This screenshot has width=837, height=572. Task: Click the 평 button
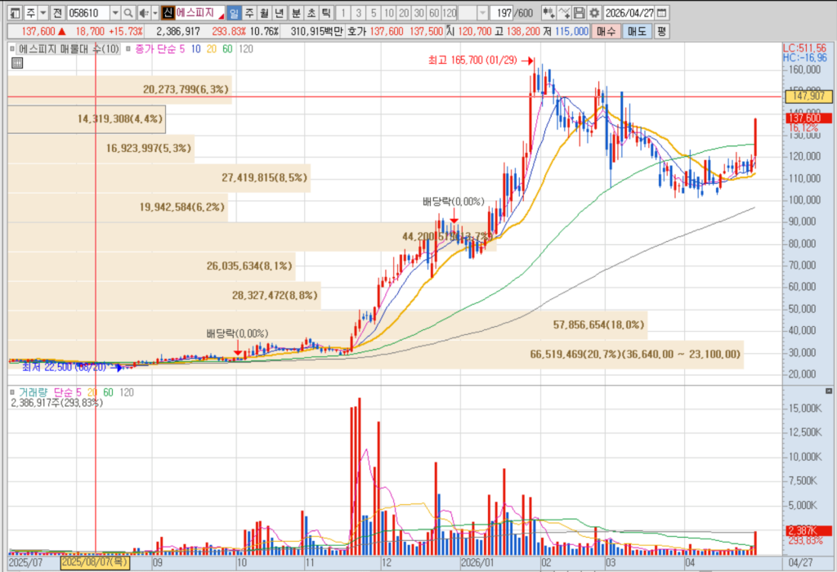661,32
